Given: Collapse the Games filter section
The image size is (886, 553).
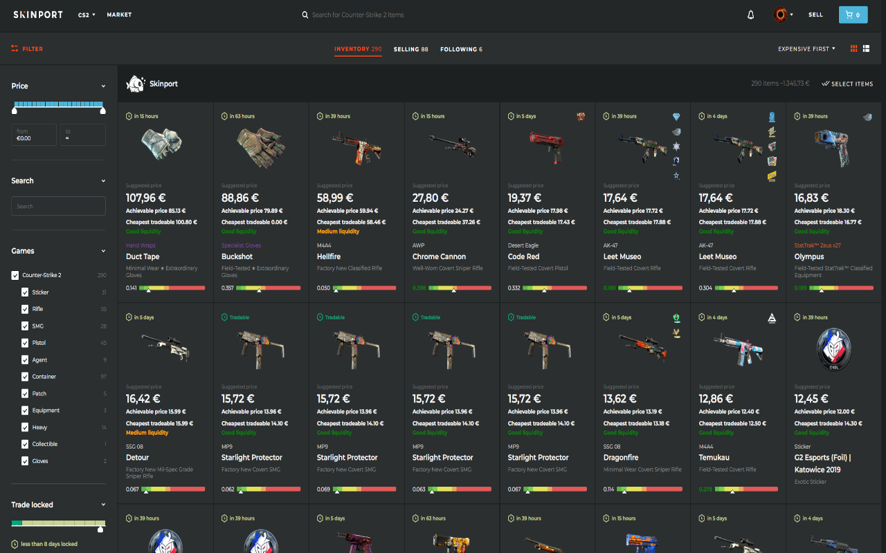Looking at the screenshot, I should point(104,252).
